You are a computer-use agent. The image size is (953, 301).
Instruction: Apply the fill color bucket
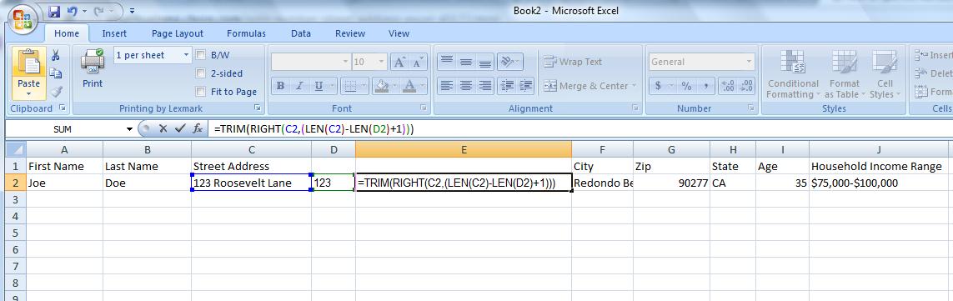382,87
